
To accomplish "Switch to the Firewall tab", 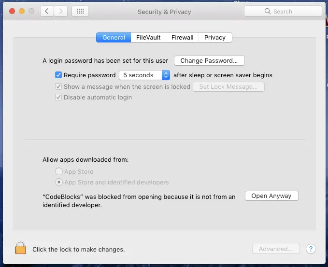I will 182,38.
